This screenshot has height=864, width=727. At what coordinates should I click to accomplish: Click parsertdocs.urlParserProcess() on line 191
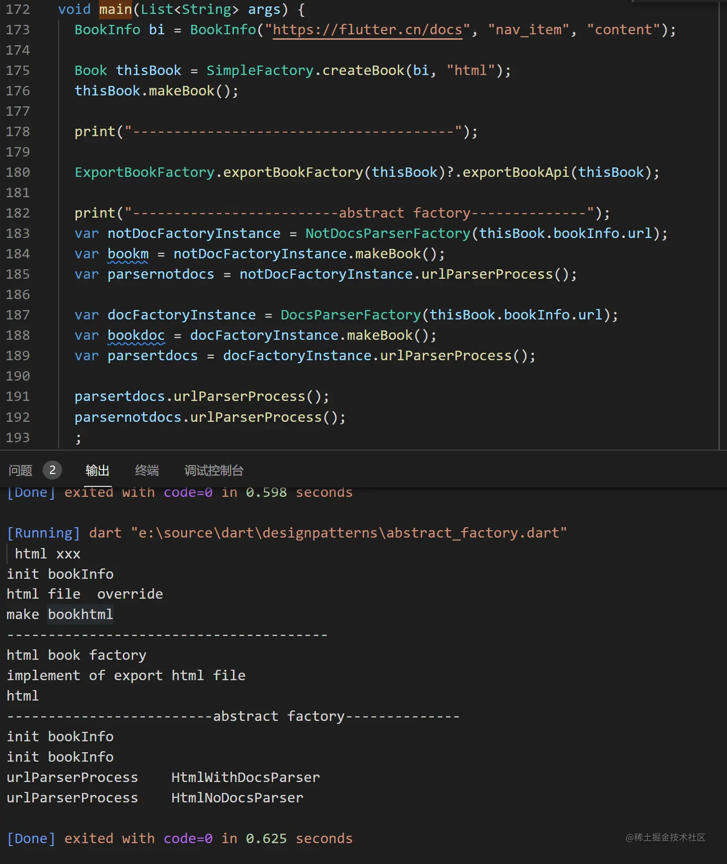tap(202, 396)
